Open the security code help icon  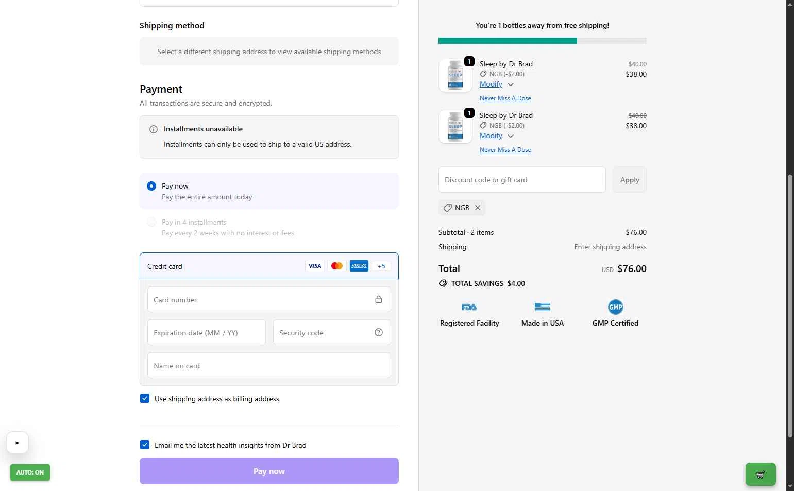[379, 332]
